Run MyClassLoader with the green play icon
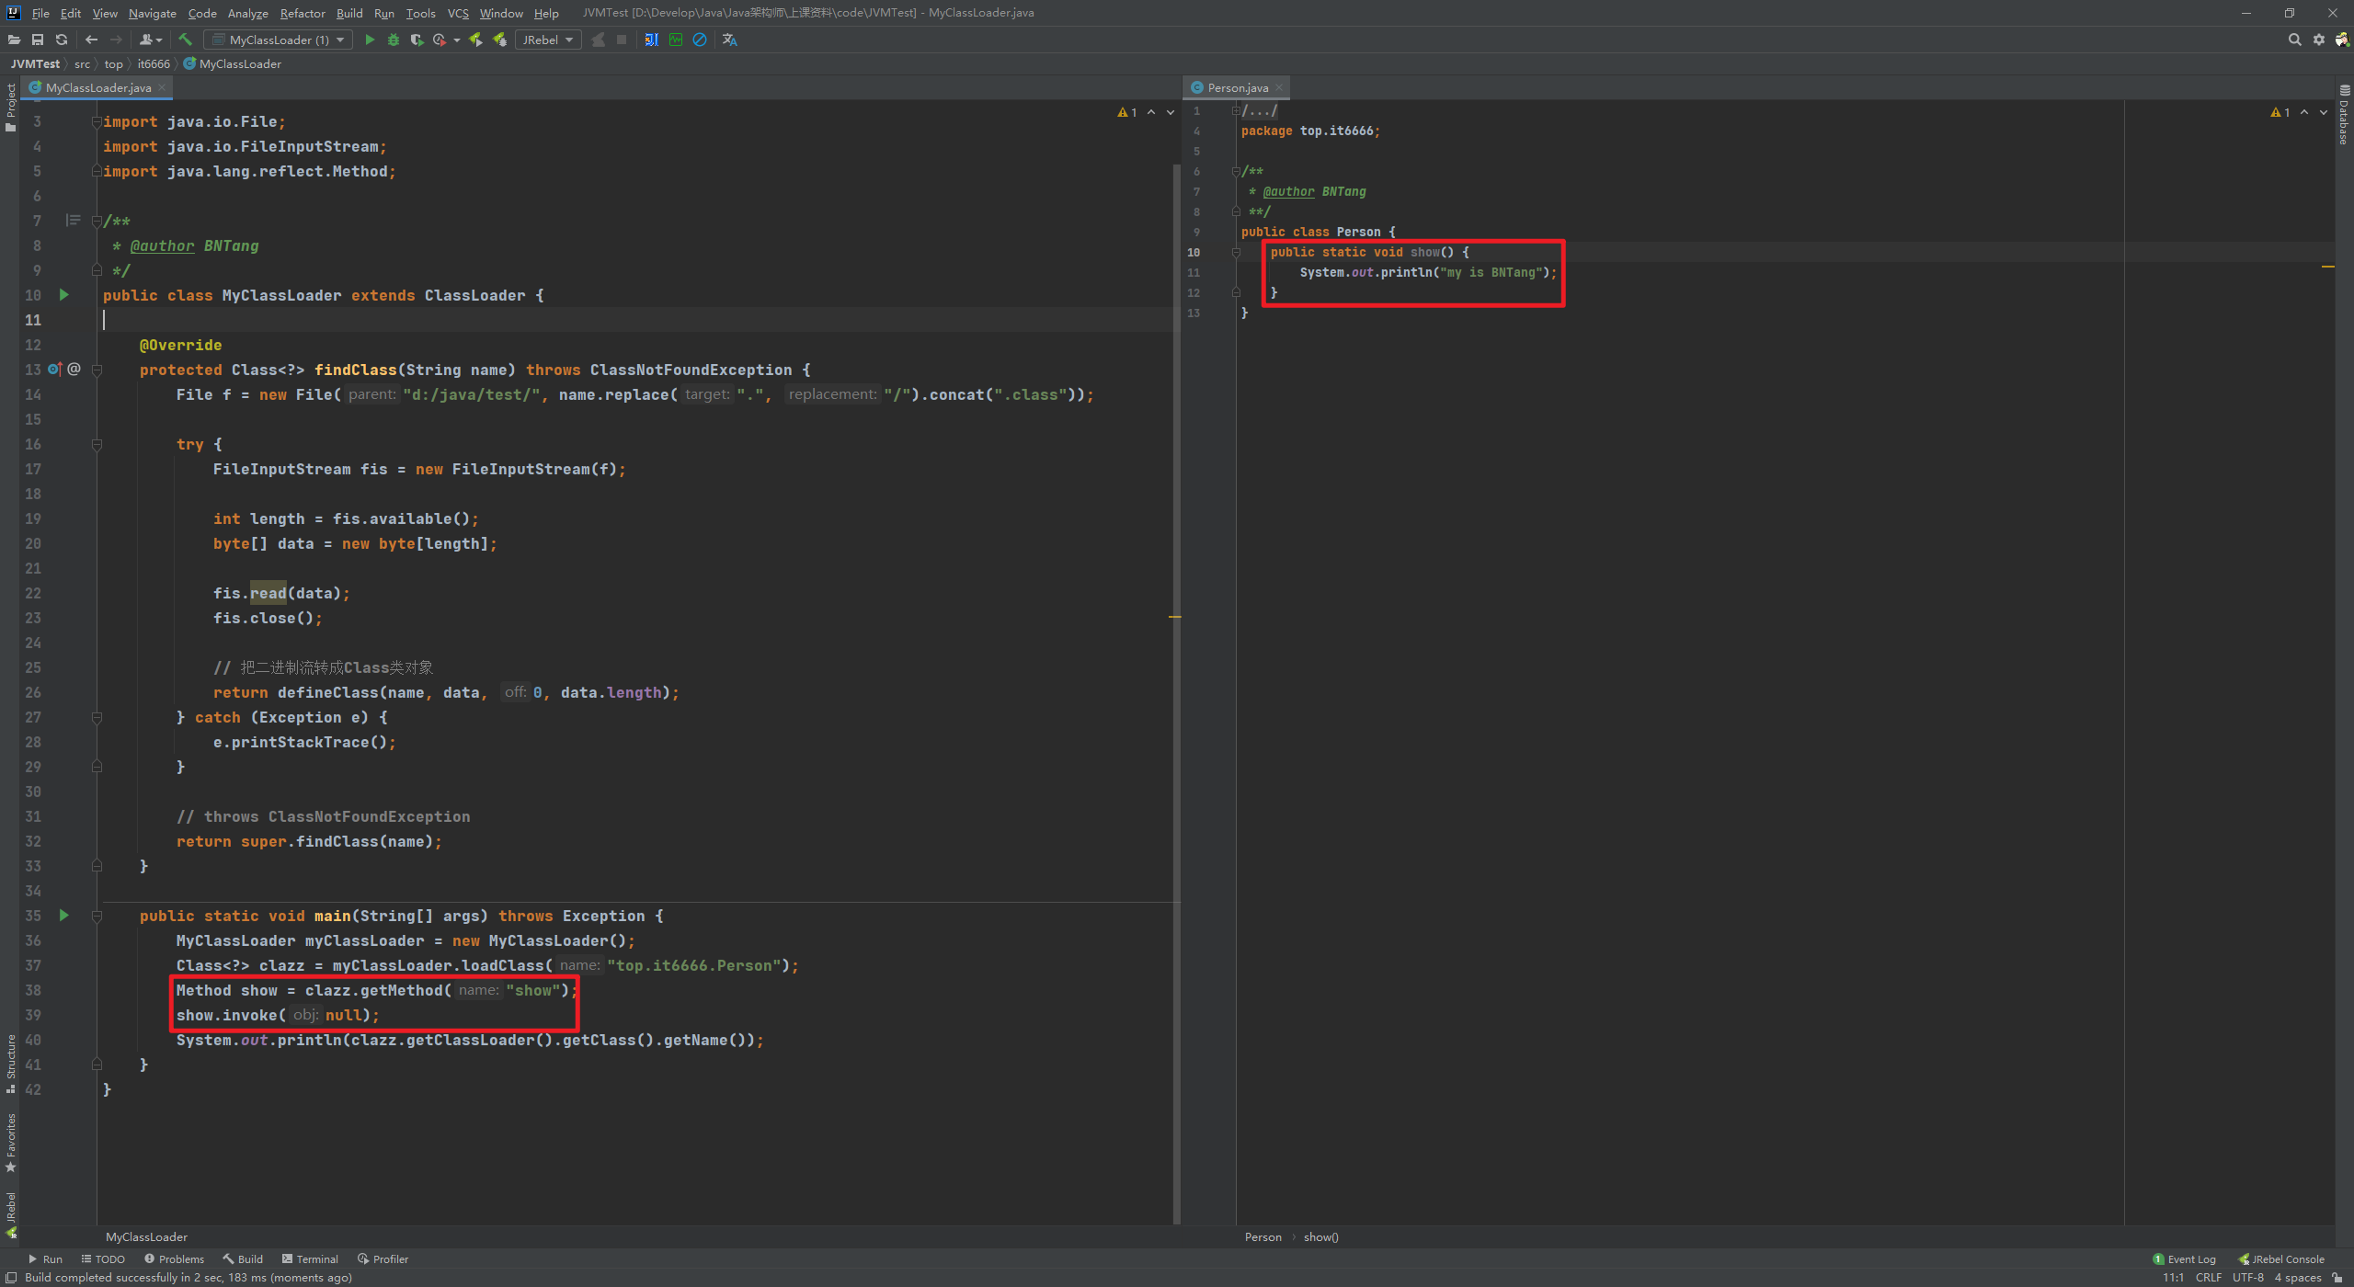The width and height of the screenshot is (2354, 1287). [x=370, y=40]
